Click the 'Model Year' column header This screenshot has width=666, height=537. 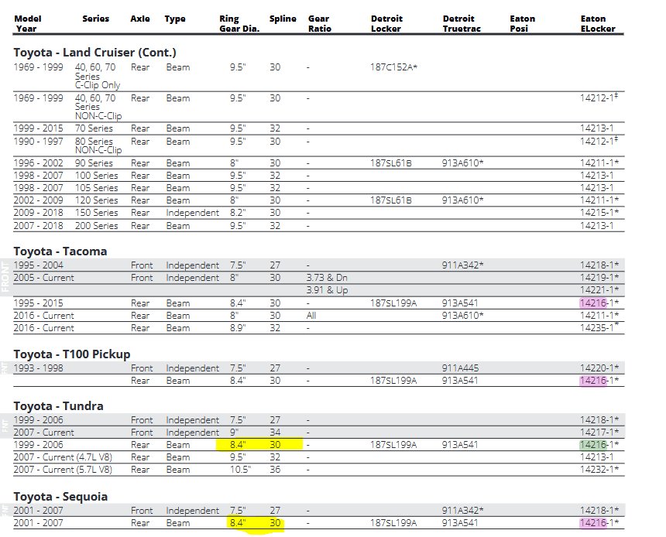point(28,24)
